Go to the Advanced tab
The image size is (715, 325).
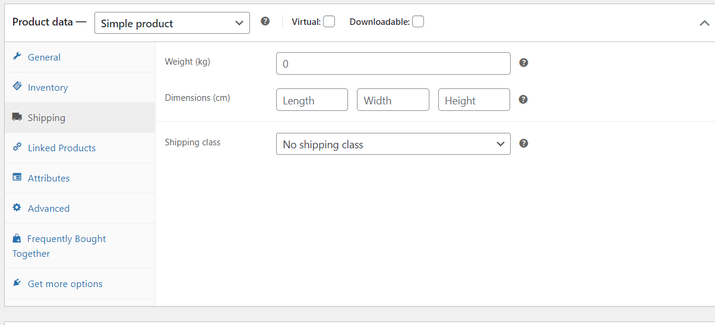49,209
